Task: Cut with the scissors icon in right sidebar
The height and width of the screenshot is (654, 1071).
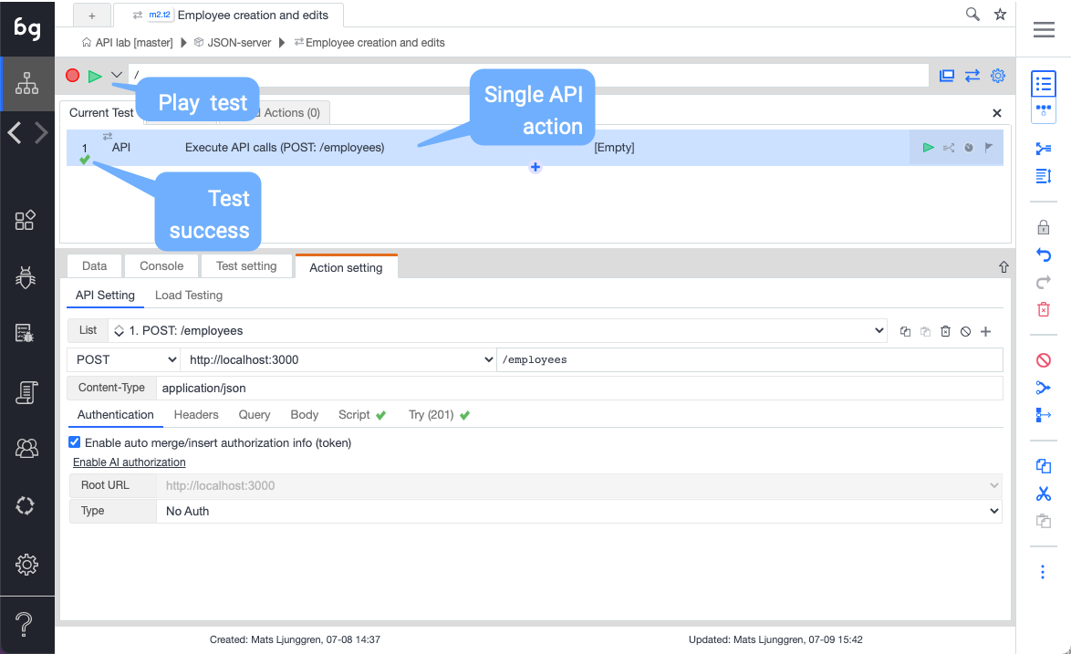Action: (x=1044, y=493)
